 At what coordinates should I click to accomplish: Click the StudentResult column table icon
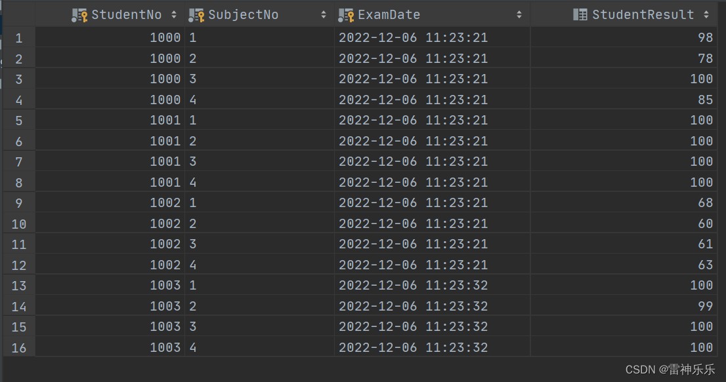(580, 14)
